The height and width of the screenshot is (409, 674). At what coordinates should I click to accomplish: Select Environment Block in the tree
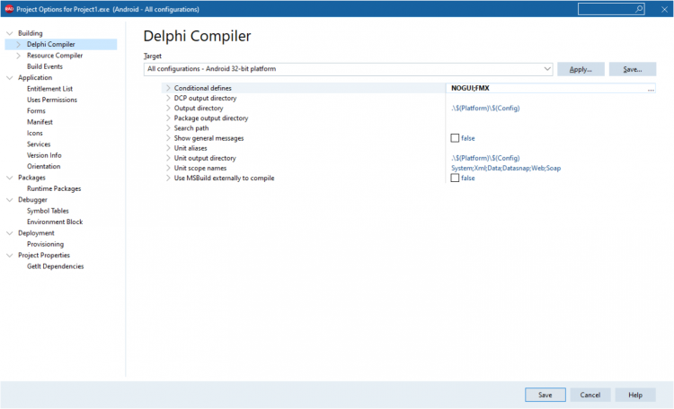click(x=55, y=222)
